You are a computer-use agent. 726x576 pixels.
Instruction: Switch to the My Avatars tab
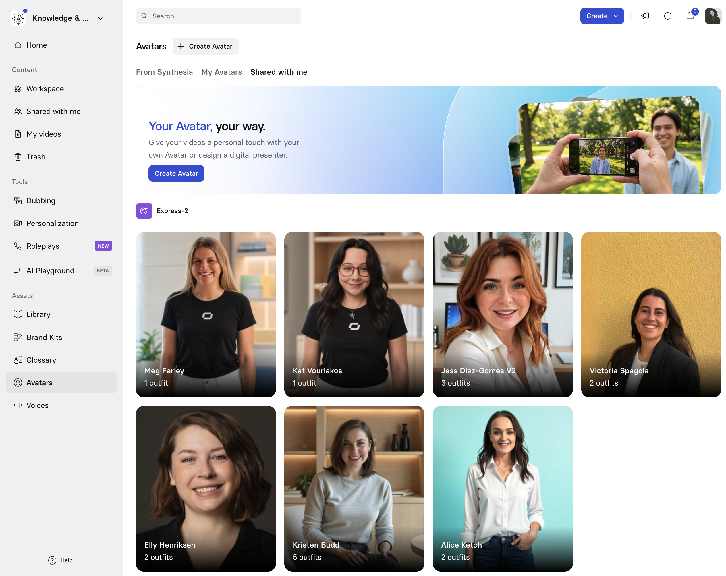[222, 72]
